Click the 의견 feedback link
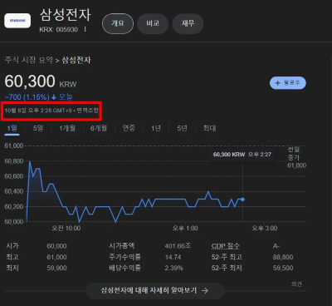 pyautogui.click(x=296, y=284)
